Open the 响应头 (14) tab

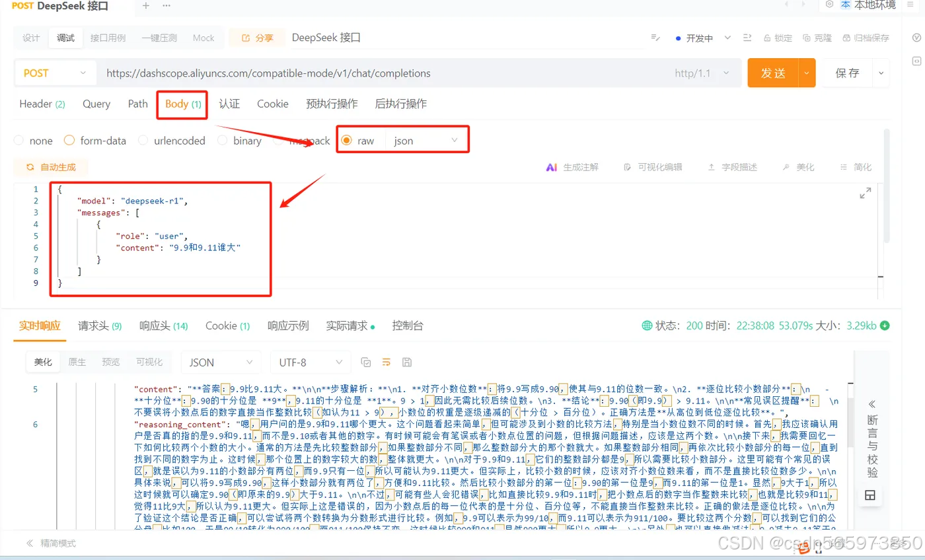[163, 326]
